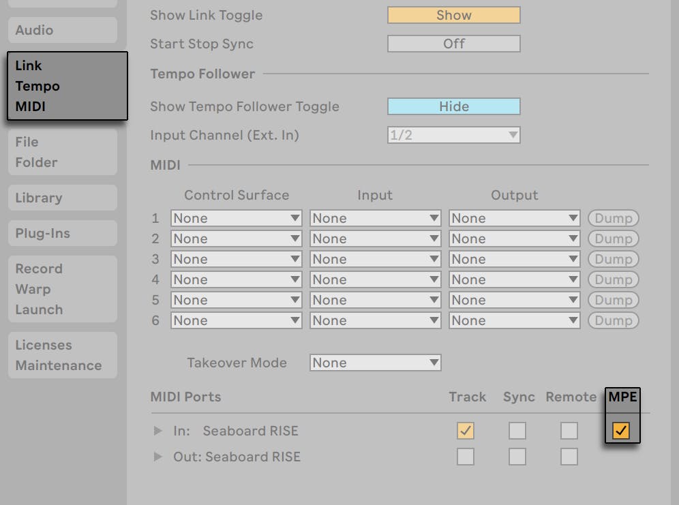Enable Track on the Seaboard RISE output
The width and height of the screenshot is (679, 505).
click(466, 457)
